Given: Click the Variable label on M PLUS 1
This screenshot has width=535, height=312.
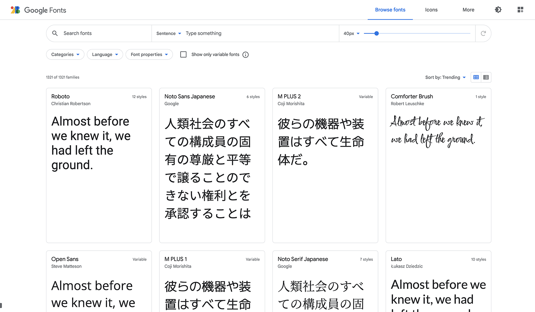Looking at the screenshot, I should pyautogui.click(x=253, y=259).
